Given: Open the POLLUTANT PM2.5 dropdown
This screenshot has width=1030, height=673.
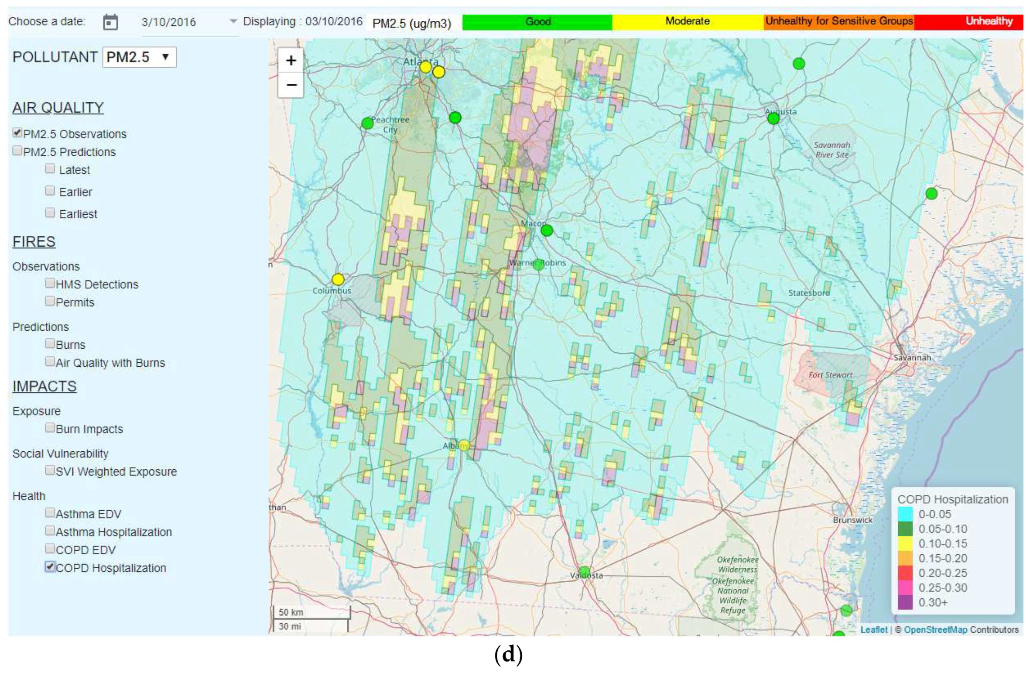Looking at the screenshot, I should pyautogui.click(x=139, y=57).
